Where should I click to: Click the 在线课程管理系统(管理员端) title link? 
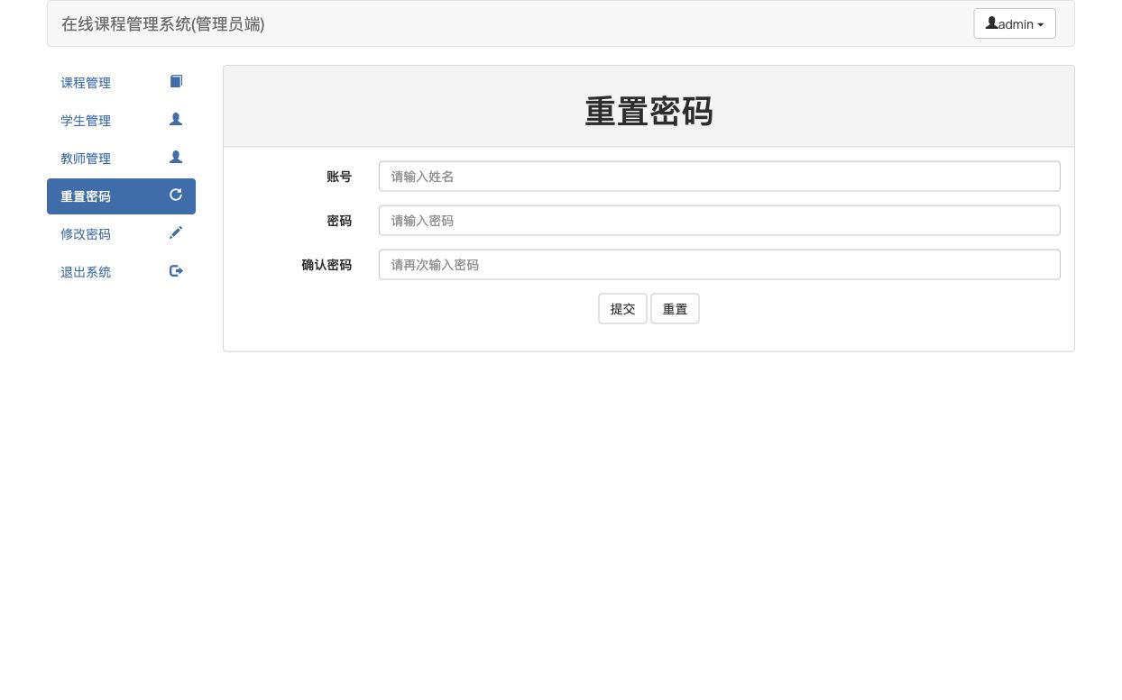pos(163,24)
